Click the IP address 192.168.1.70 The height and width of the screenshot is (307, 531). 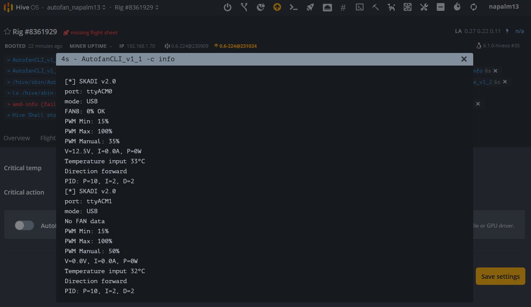tap(141, 46)
